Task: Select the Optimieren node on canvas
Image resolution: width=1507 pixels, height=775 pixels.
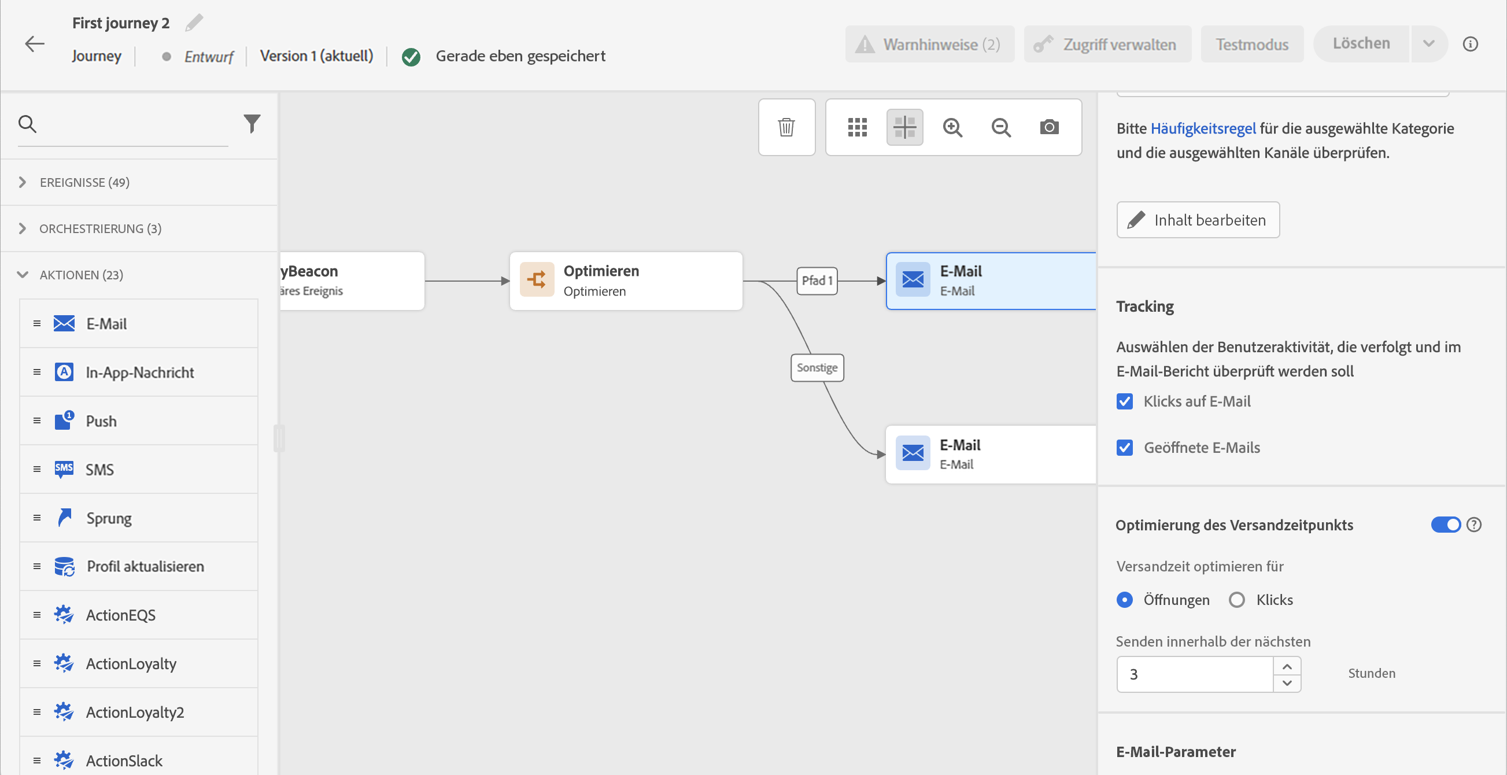Action: pos(625,281)
